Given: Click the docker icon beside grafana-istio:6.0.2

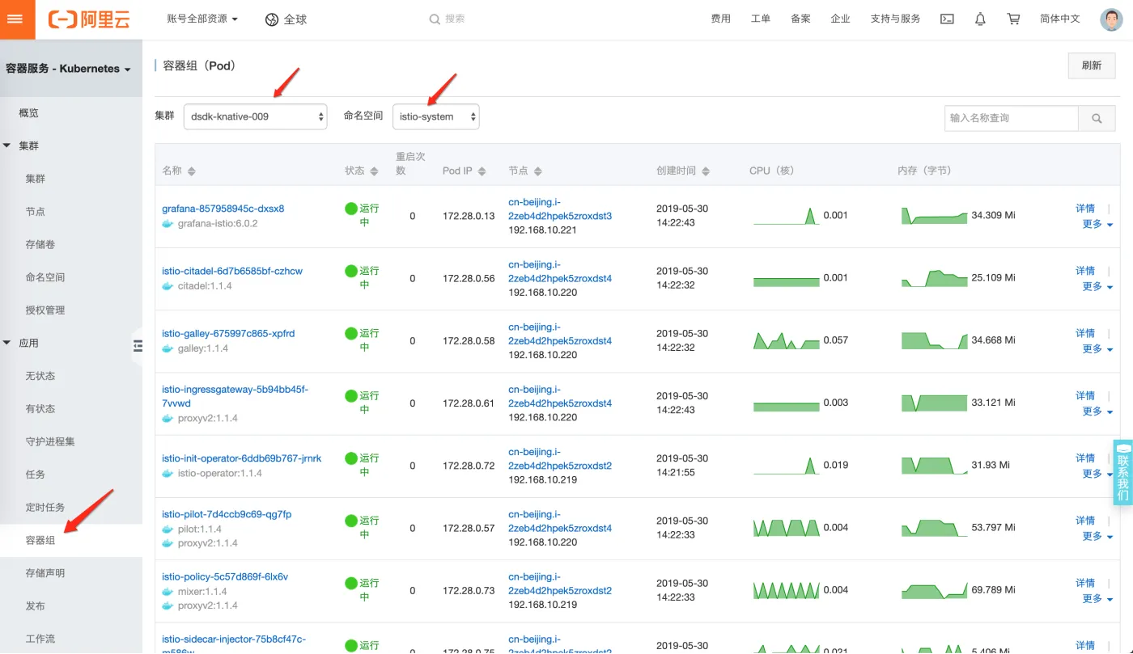Looking at the screenshot, I should click(x=168, y=223).
